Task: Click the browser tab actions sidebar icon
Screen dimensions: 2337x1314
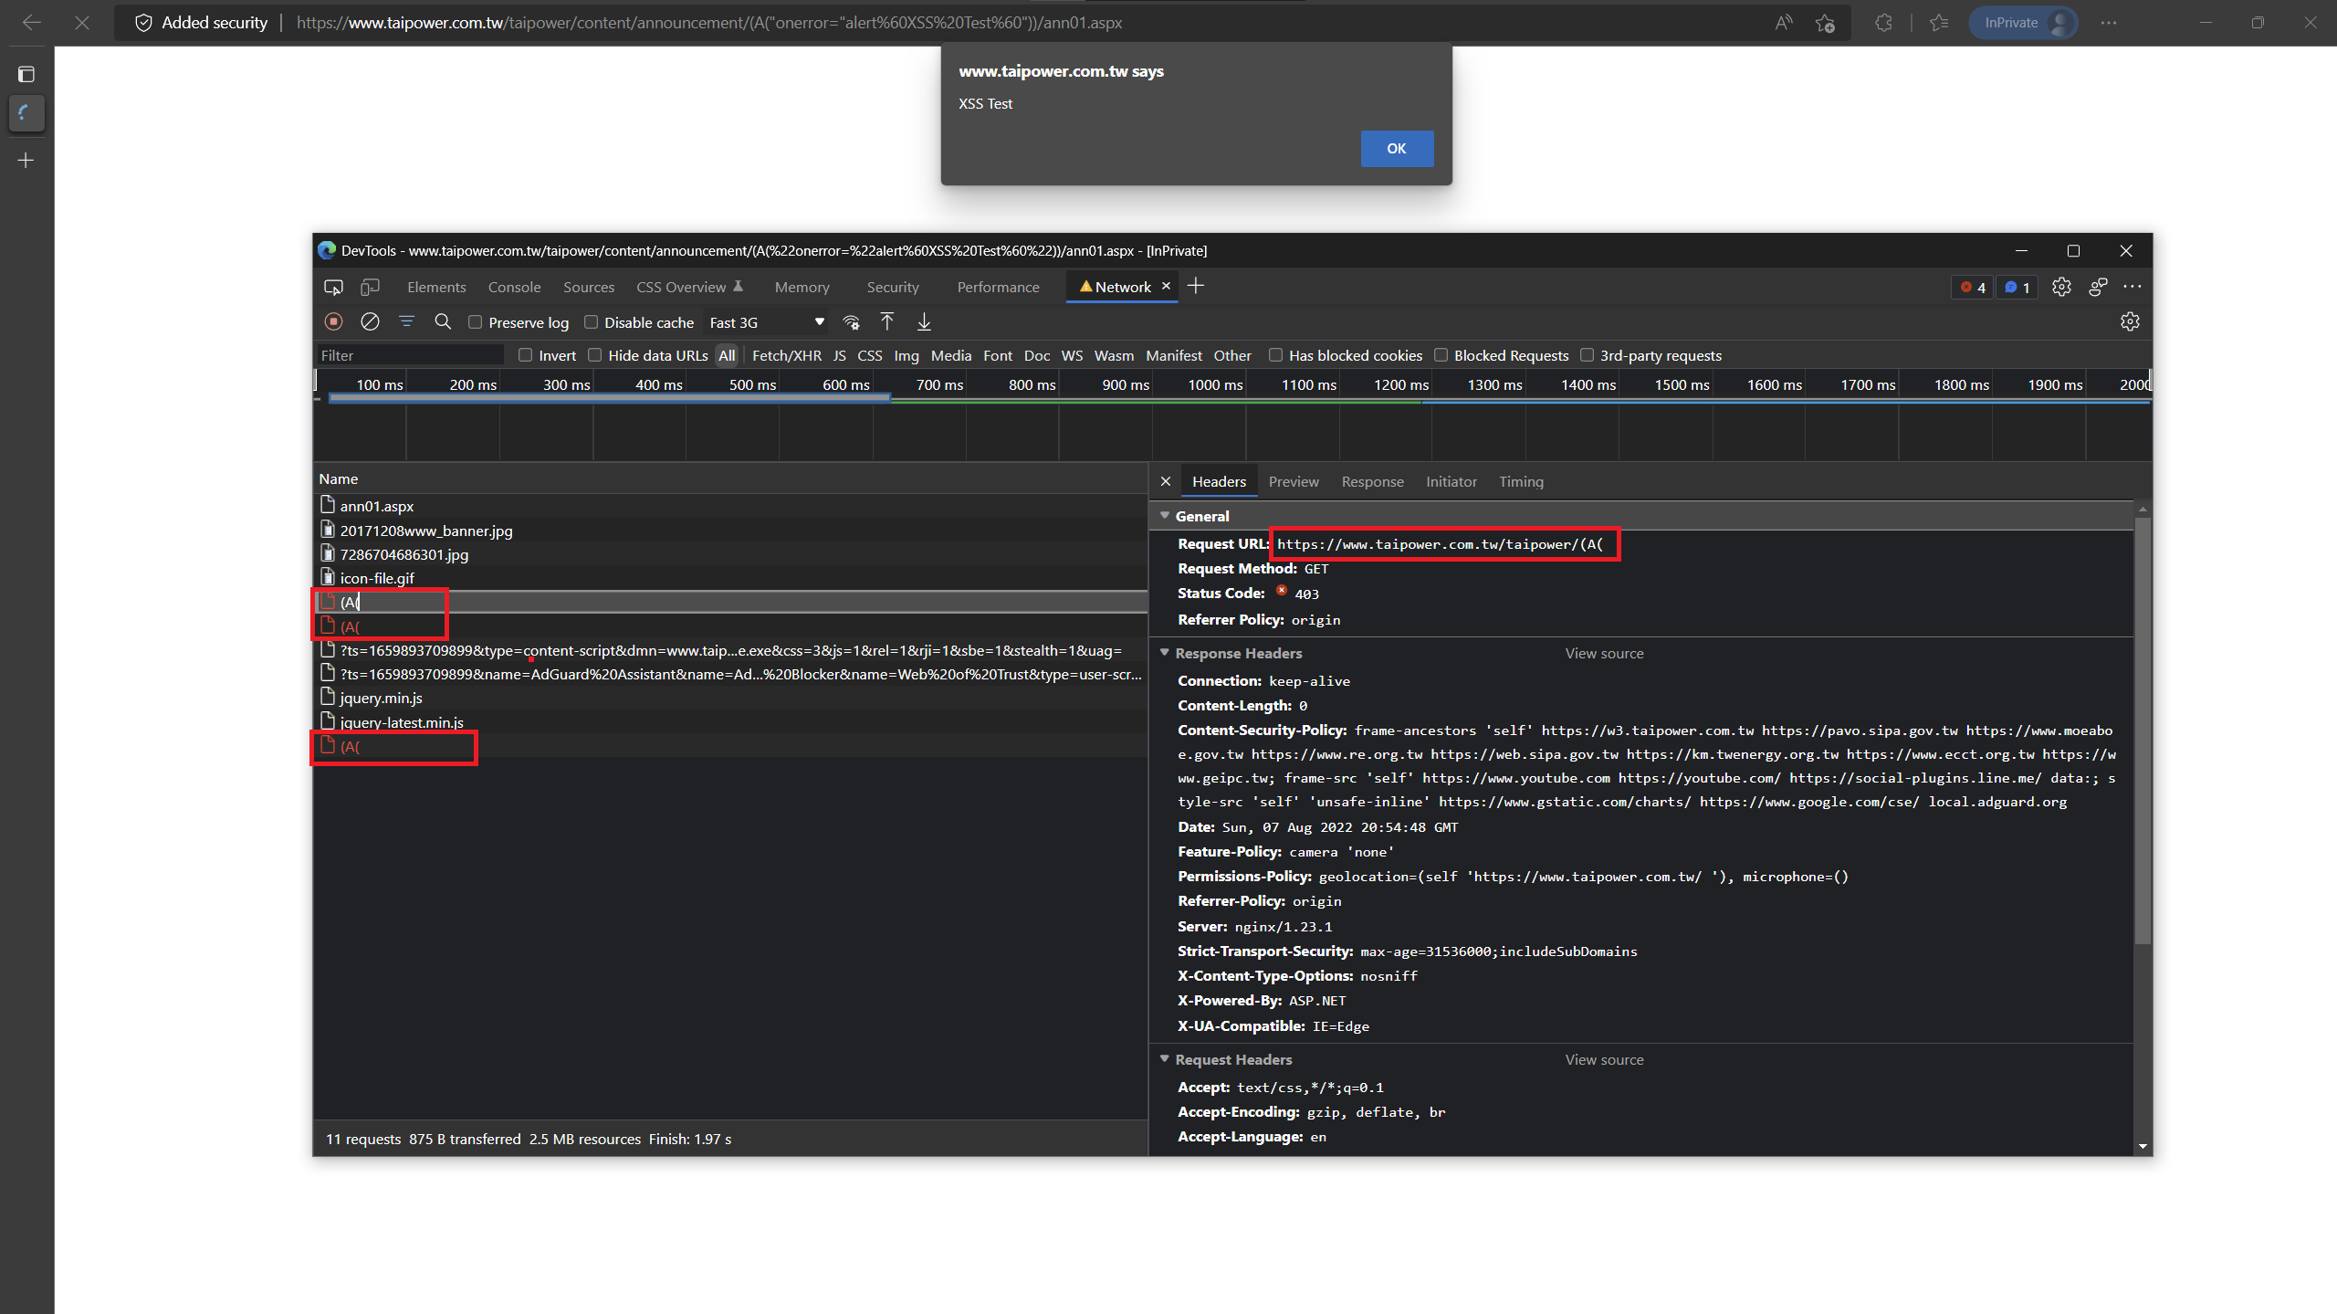Action: point(26,74)
